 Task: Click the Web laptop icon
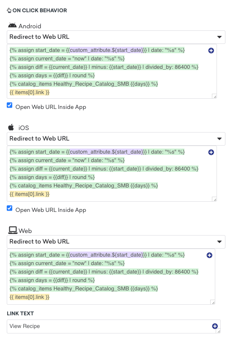coord(13,230)
